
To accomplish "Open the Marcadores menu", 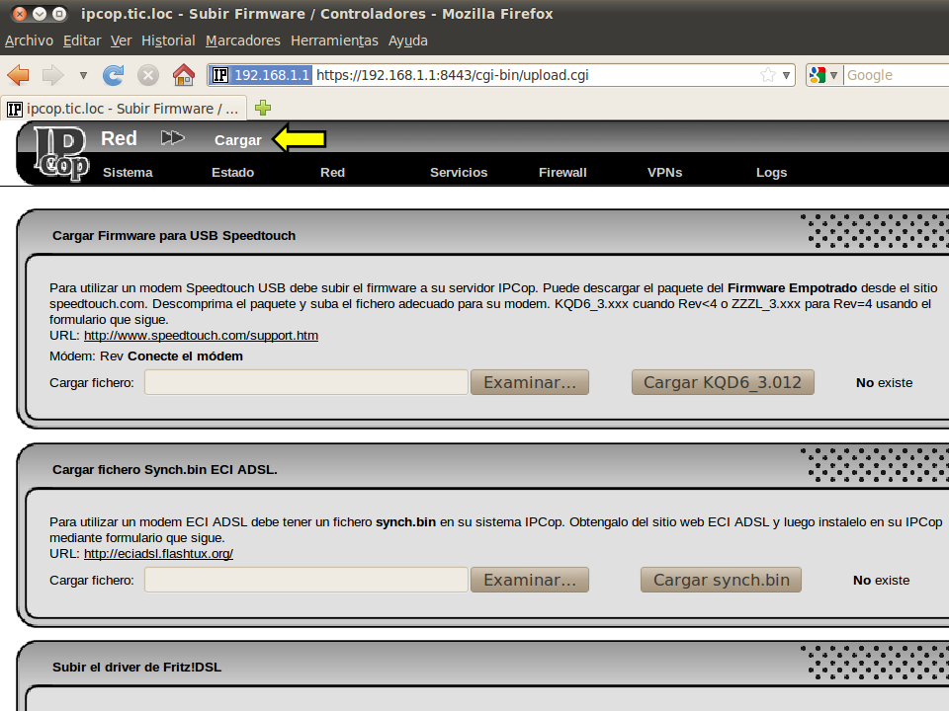I will point(243,40).
